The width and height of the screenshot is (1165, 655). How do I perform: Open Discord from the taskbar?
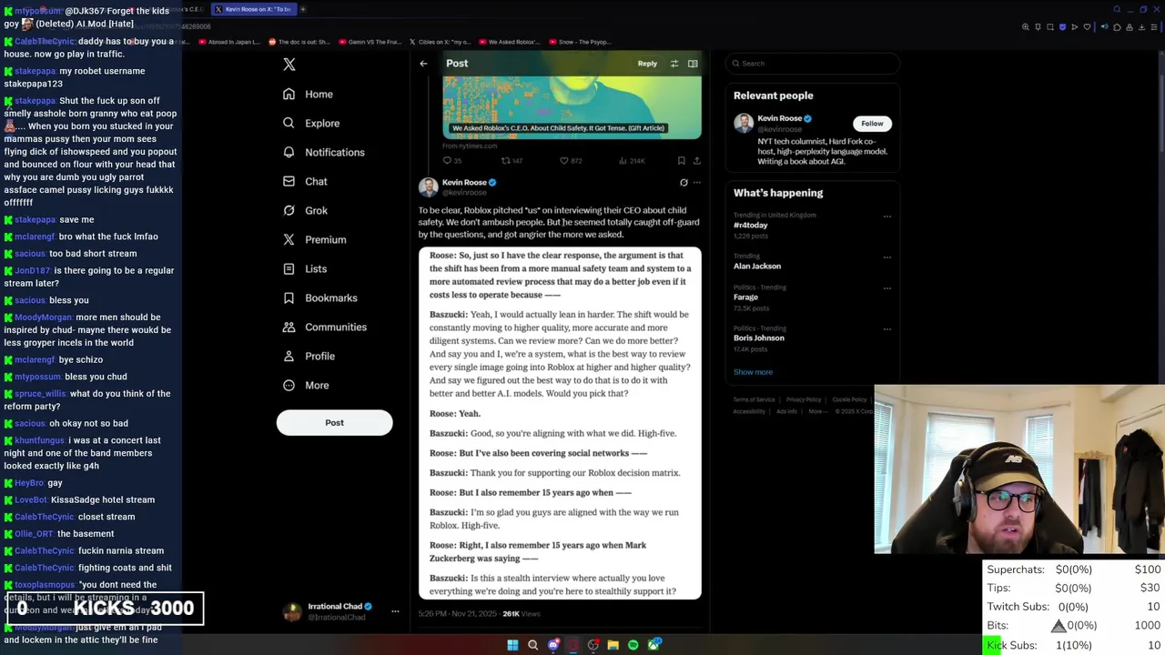point(553,645)
